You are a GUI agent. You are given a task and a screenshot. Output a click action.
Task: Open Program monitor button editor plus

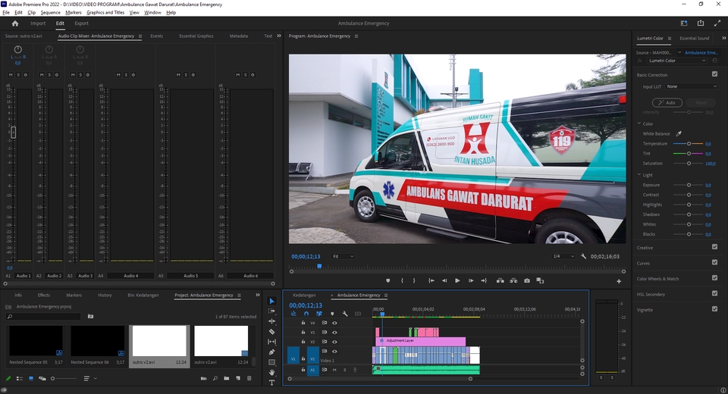tap(619, 281)
